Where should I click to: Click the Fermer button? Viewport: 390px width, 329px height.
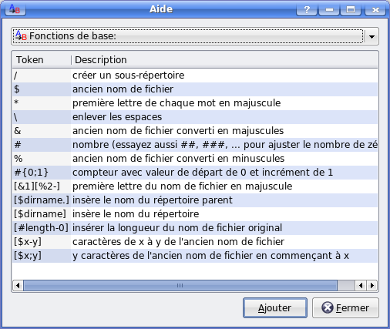(345, 307)
